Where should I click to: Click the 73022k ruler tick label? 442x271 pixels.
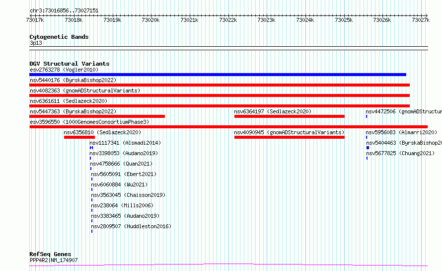tap(228, 20)
